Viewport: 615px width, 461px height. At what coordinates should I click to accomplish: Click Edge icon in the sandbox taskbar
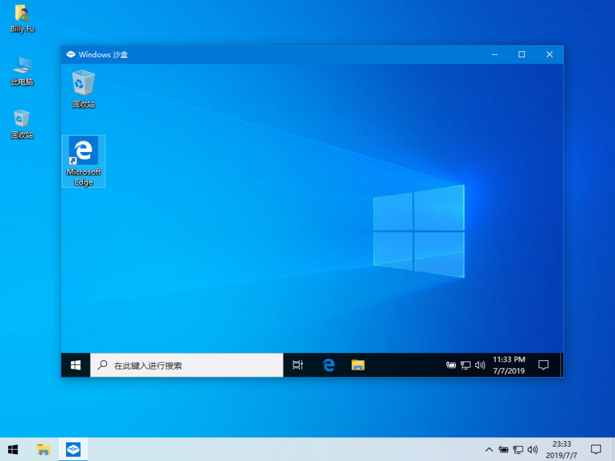(x=329, y=366)
